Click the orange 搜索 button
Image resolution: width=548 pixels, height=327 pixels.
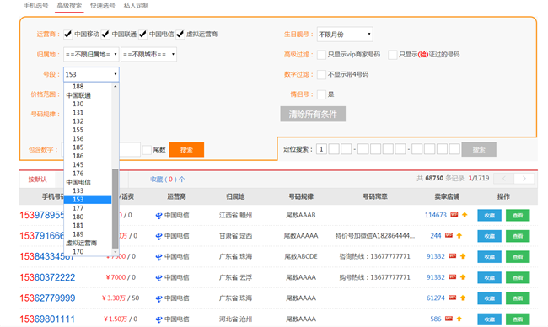pyautogui.click(x=186, y=150)
